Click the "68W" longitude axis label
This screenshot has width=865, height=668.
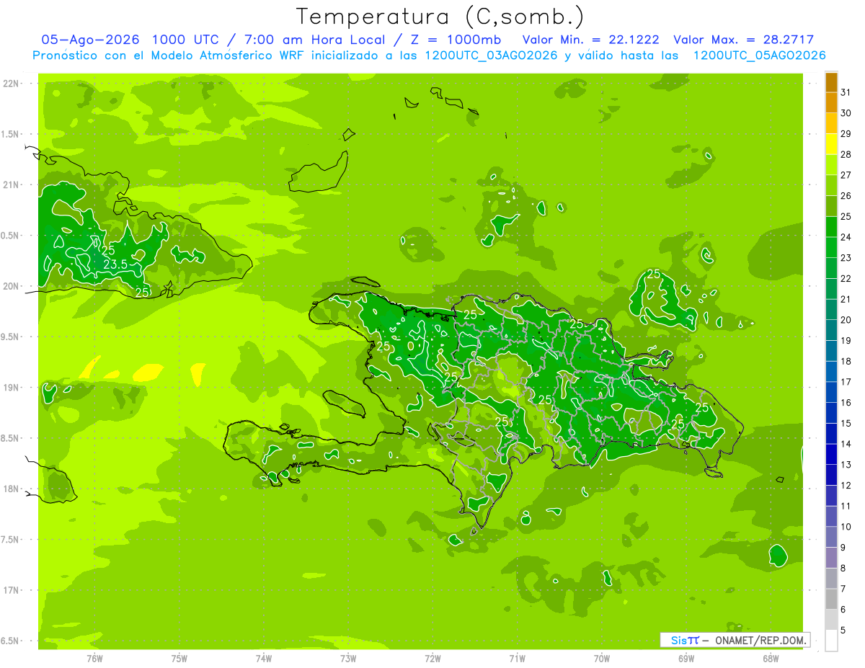coord(771,658)
